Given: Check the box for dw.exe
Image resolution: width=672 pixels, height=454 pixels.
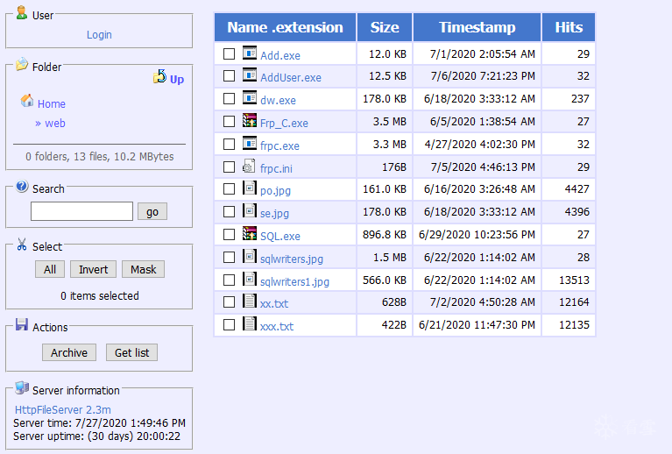Looking at the screenshot, I should [230, 99].
